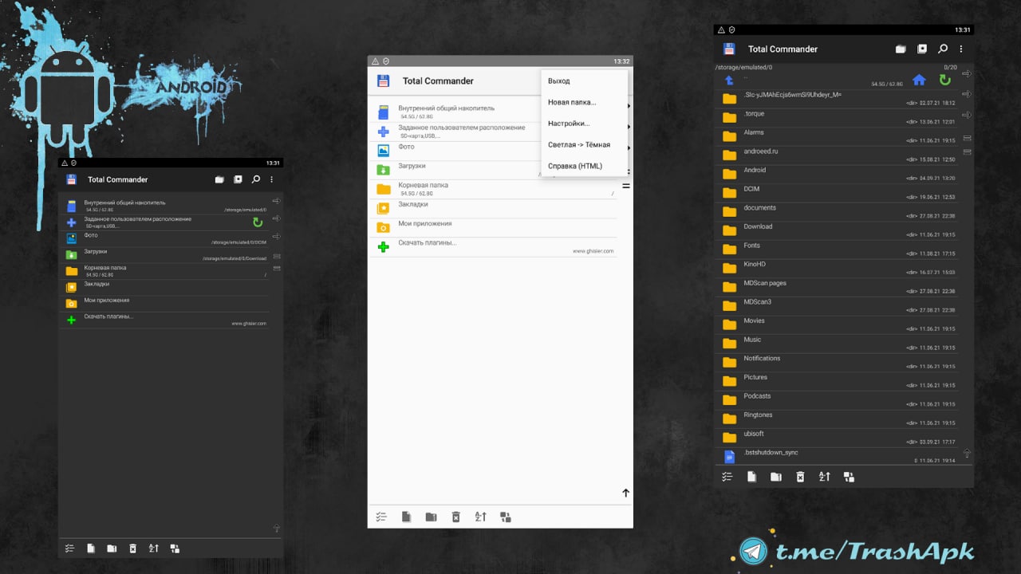Open Закладки in dark home window
The height and width of the screenshot is (574, 1021).
[x=166, y=287]
